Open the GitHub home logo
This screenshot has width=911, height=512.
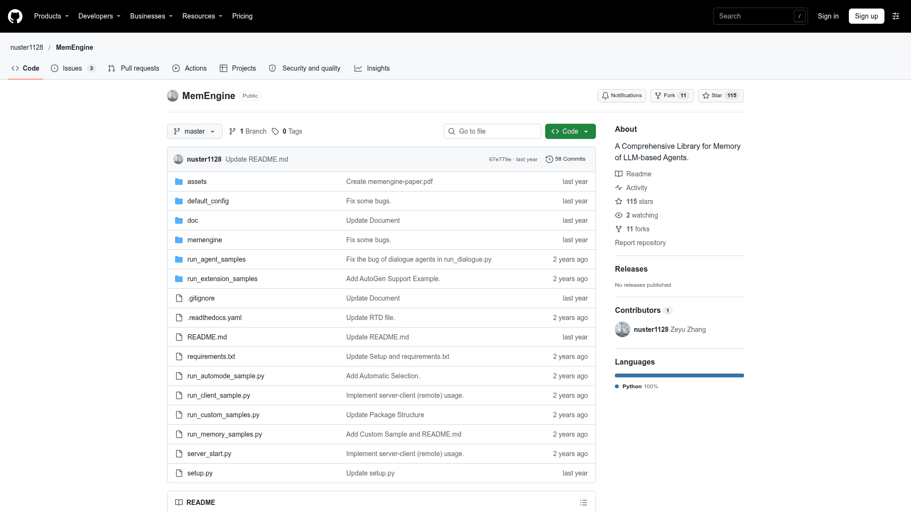coord(15,16)
